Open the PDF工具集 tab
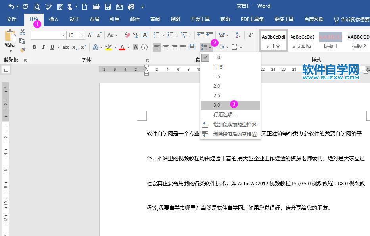 [252, 19]
